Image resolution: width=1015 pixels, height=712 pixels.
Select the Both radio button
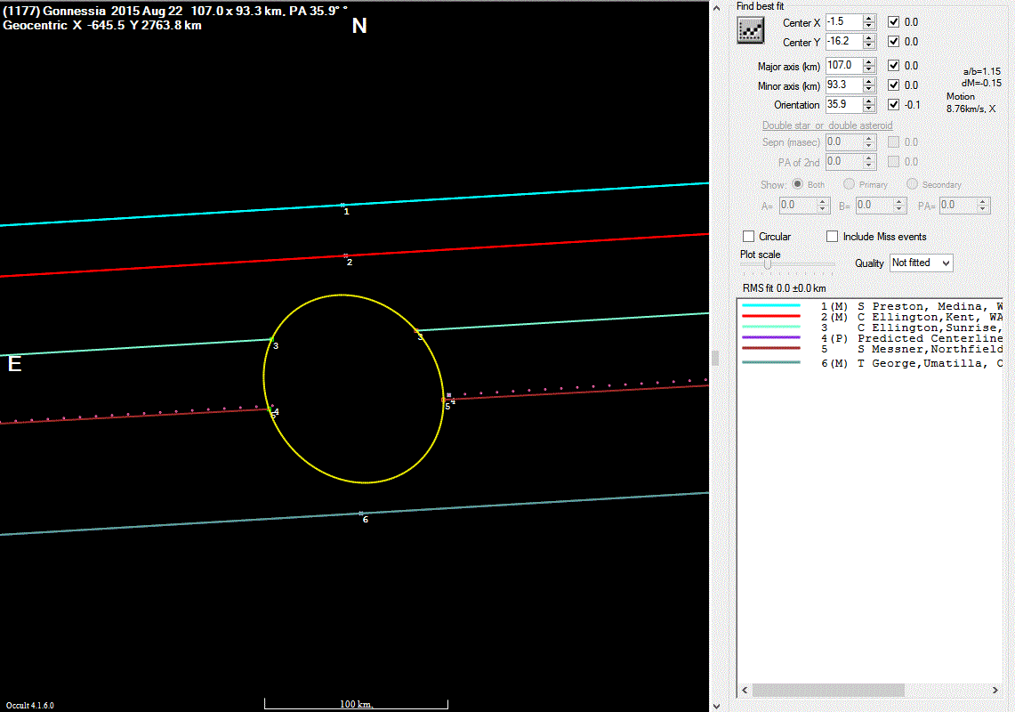(x=797, y=184)
